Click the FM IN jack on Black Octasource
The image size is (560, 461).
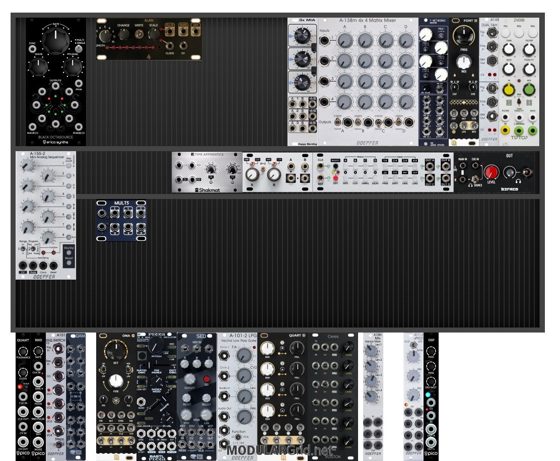tap(79, 83)
